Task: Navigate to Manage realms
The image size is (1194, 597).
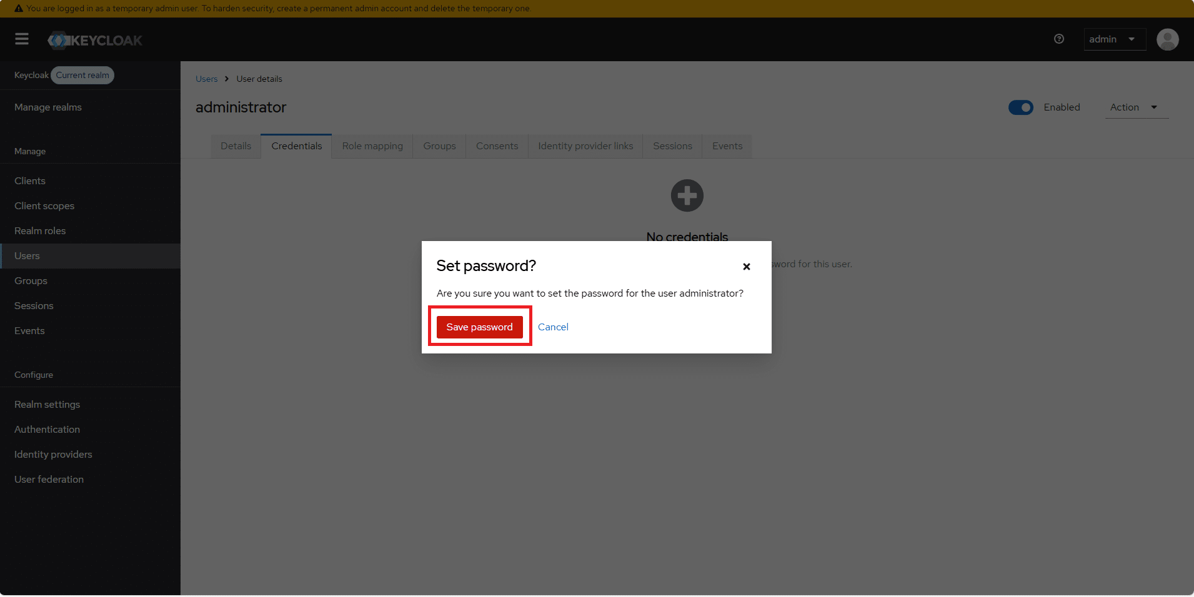Action: coord(48,107)
